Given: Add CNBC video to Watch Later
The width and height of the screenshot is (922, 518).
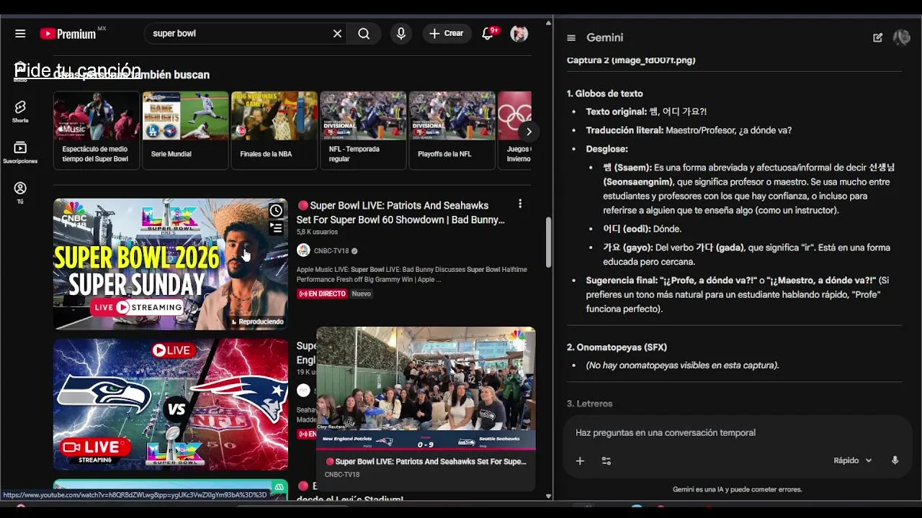Looking at the screenshot, I should (x=276, y=211).
